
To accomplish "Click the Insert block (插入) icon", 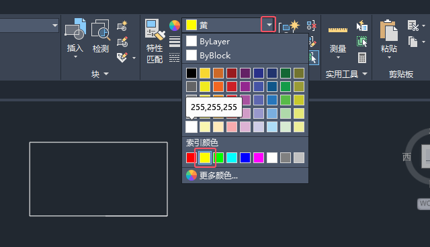I will (75, 29).
